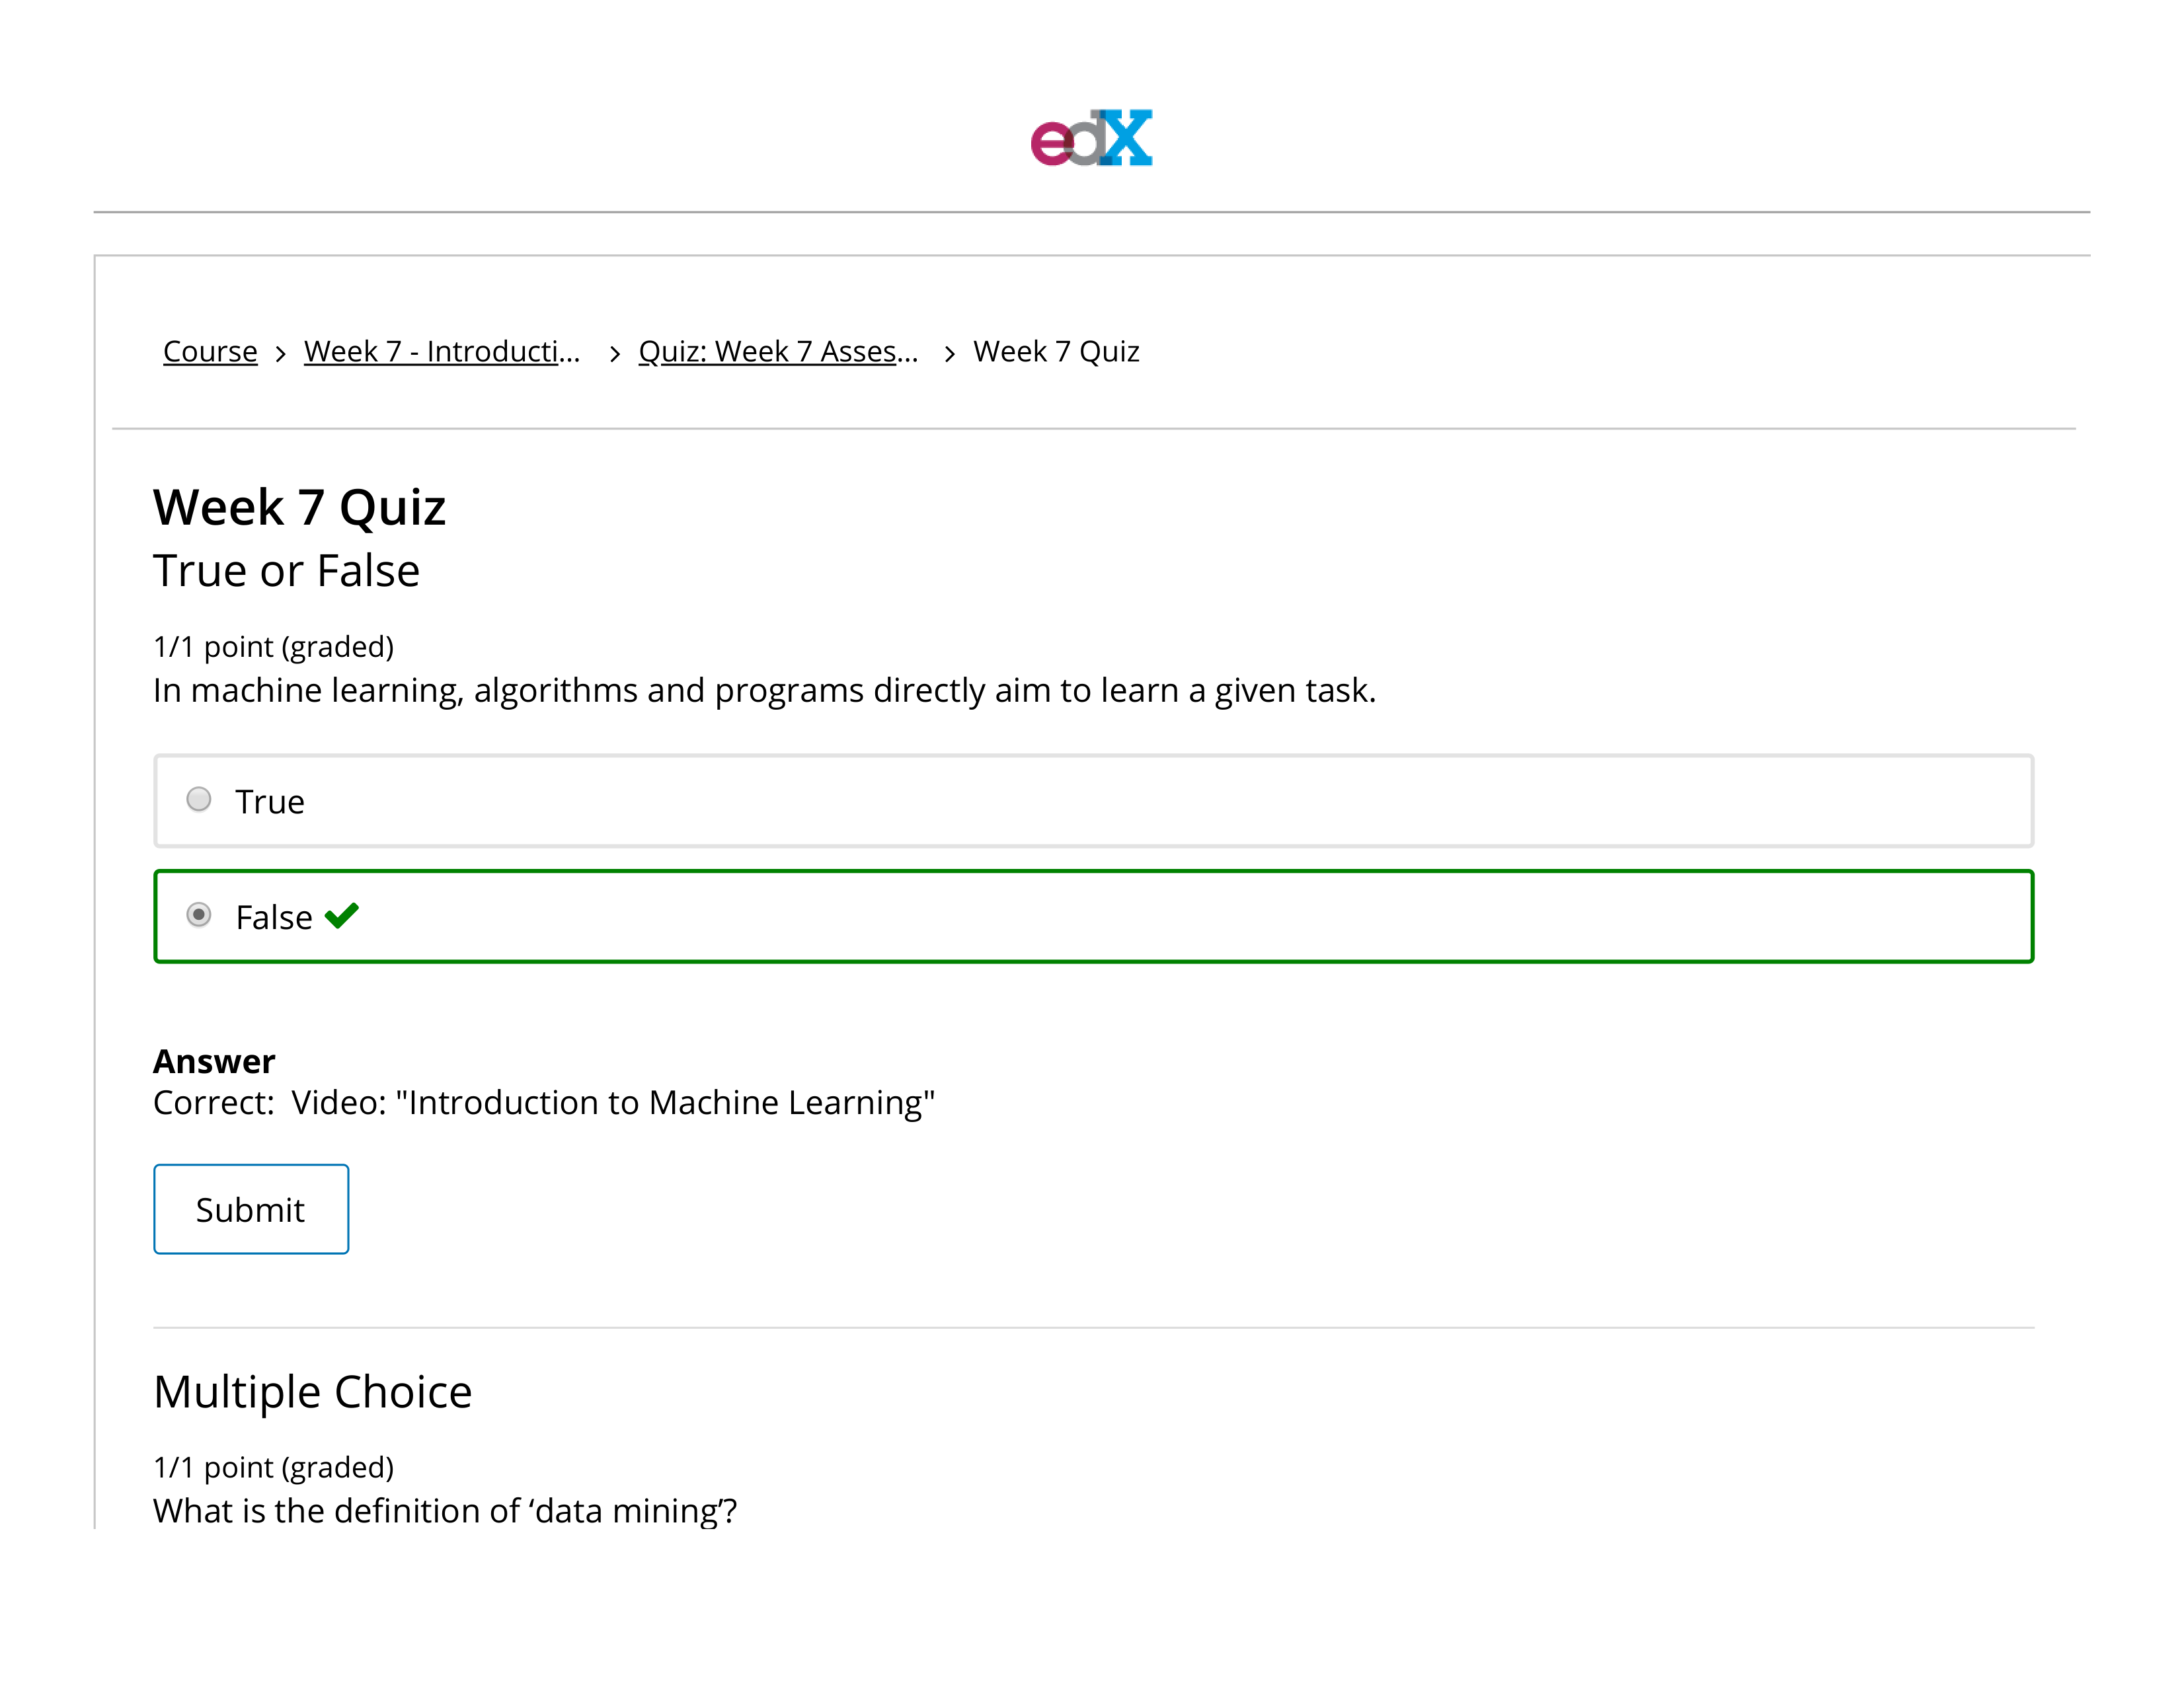
Task: Click chevron before Week 7 Quiz breadcrumb
Action: pos(949,354)
